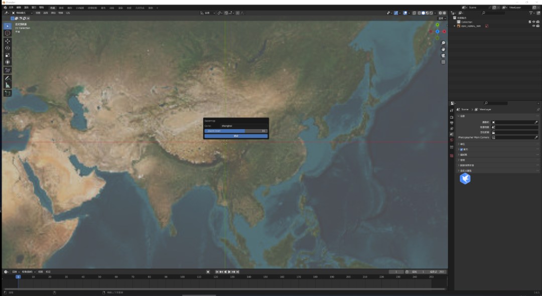Screen dimensions: 542x296
Task: Select the Move tool
Action: [x=8, y=41]
